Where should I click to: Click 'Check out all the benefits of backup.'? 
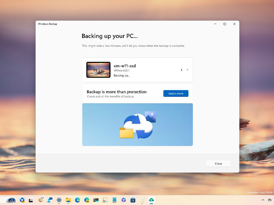(x=111, y=96)
